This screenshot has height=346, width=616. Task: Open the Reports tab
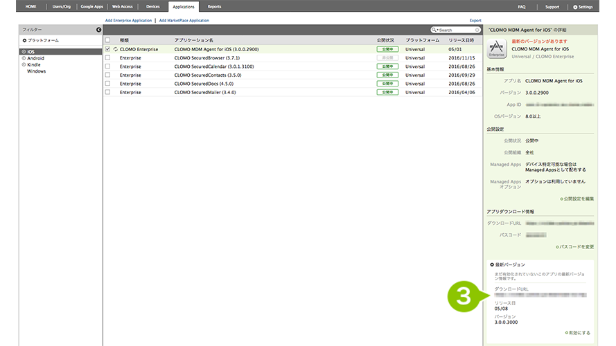coord(214,7)
